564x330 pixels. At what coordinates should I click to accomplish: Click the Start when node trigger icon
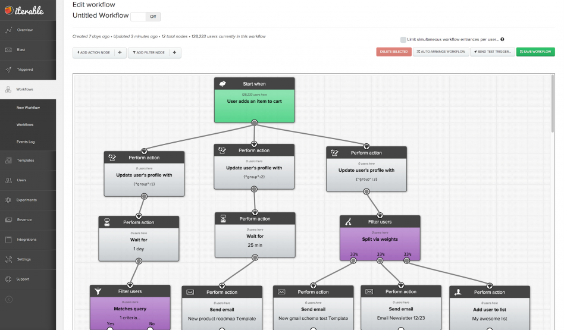point(223,84)
